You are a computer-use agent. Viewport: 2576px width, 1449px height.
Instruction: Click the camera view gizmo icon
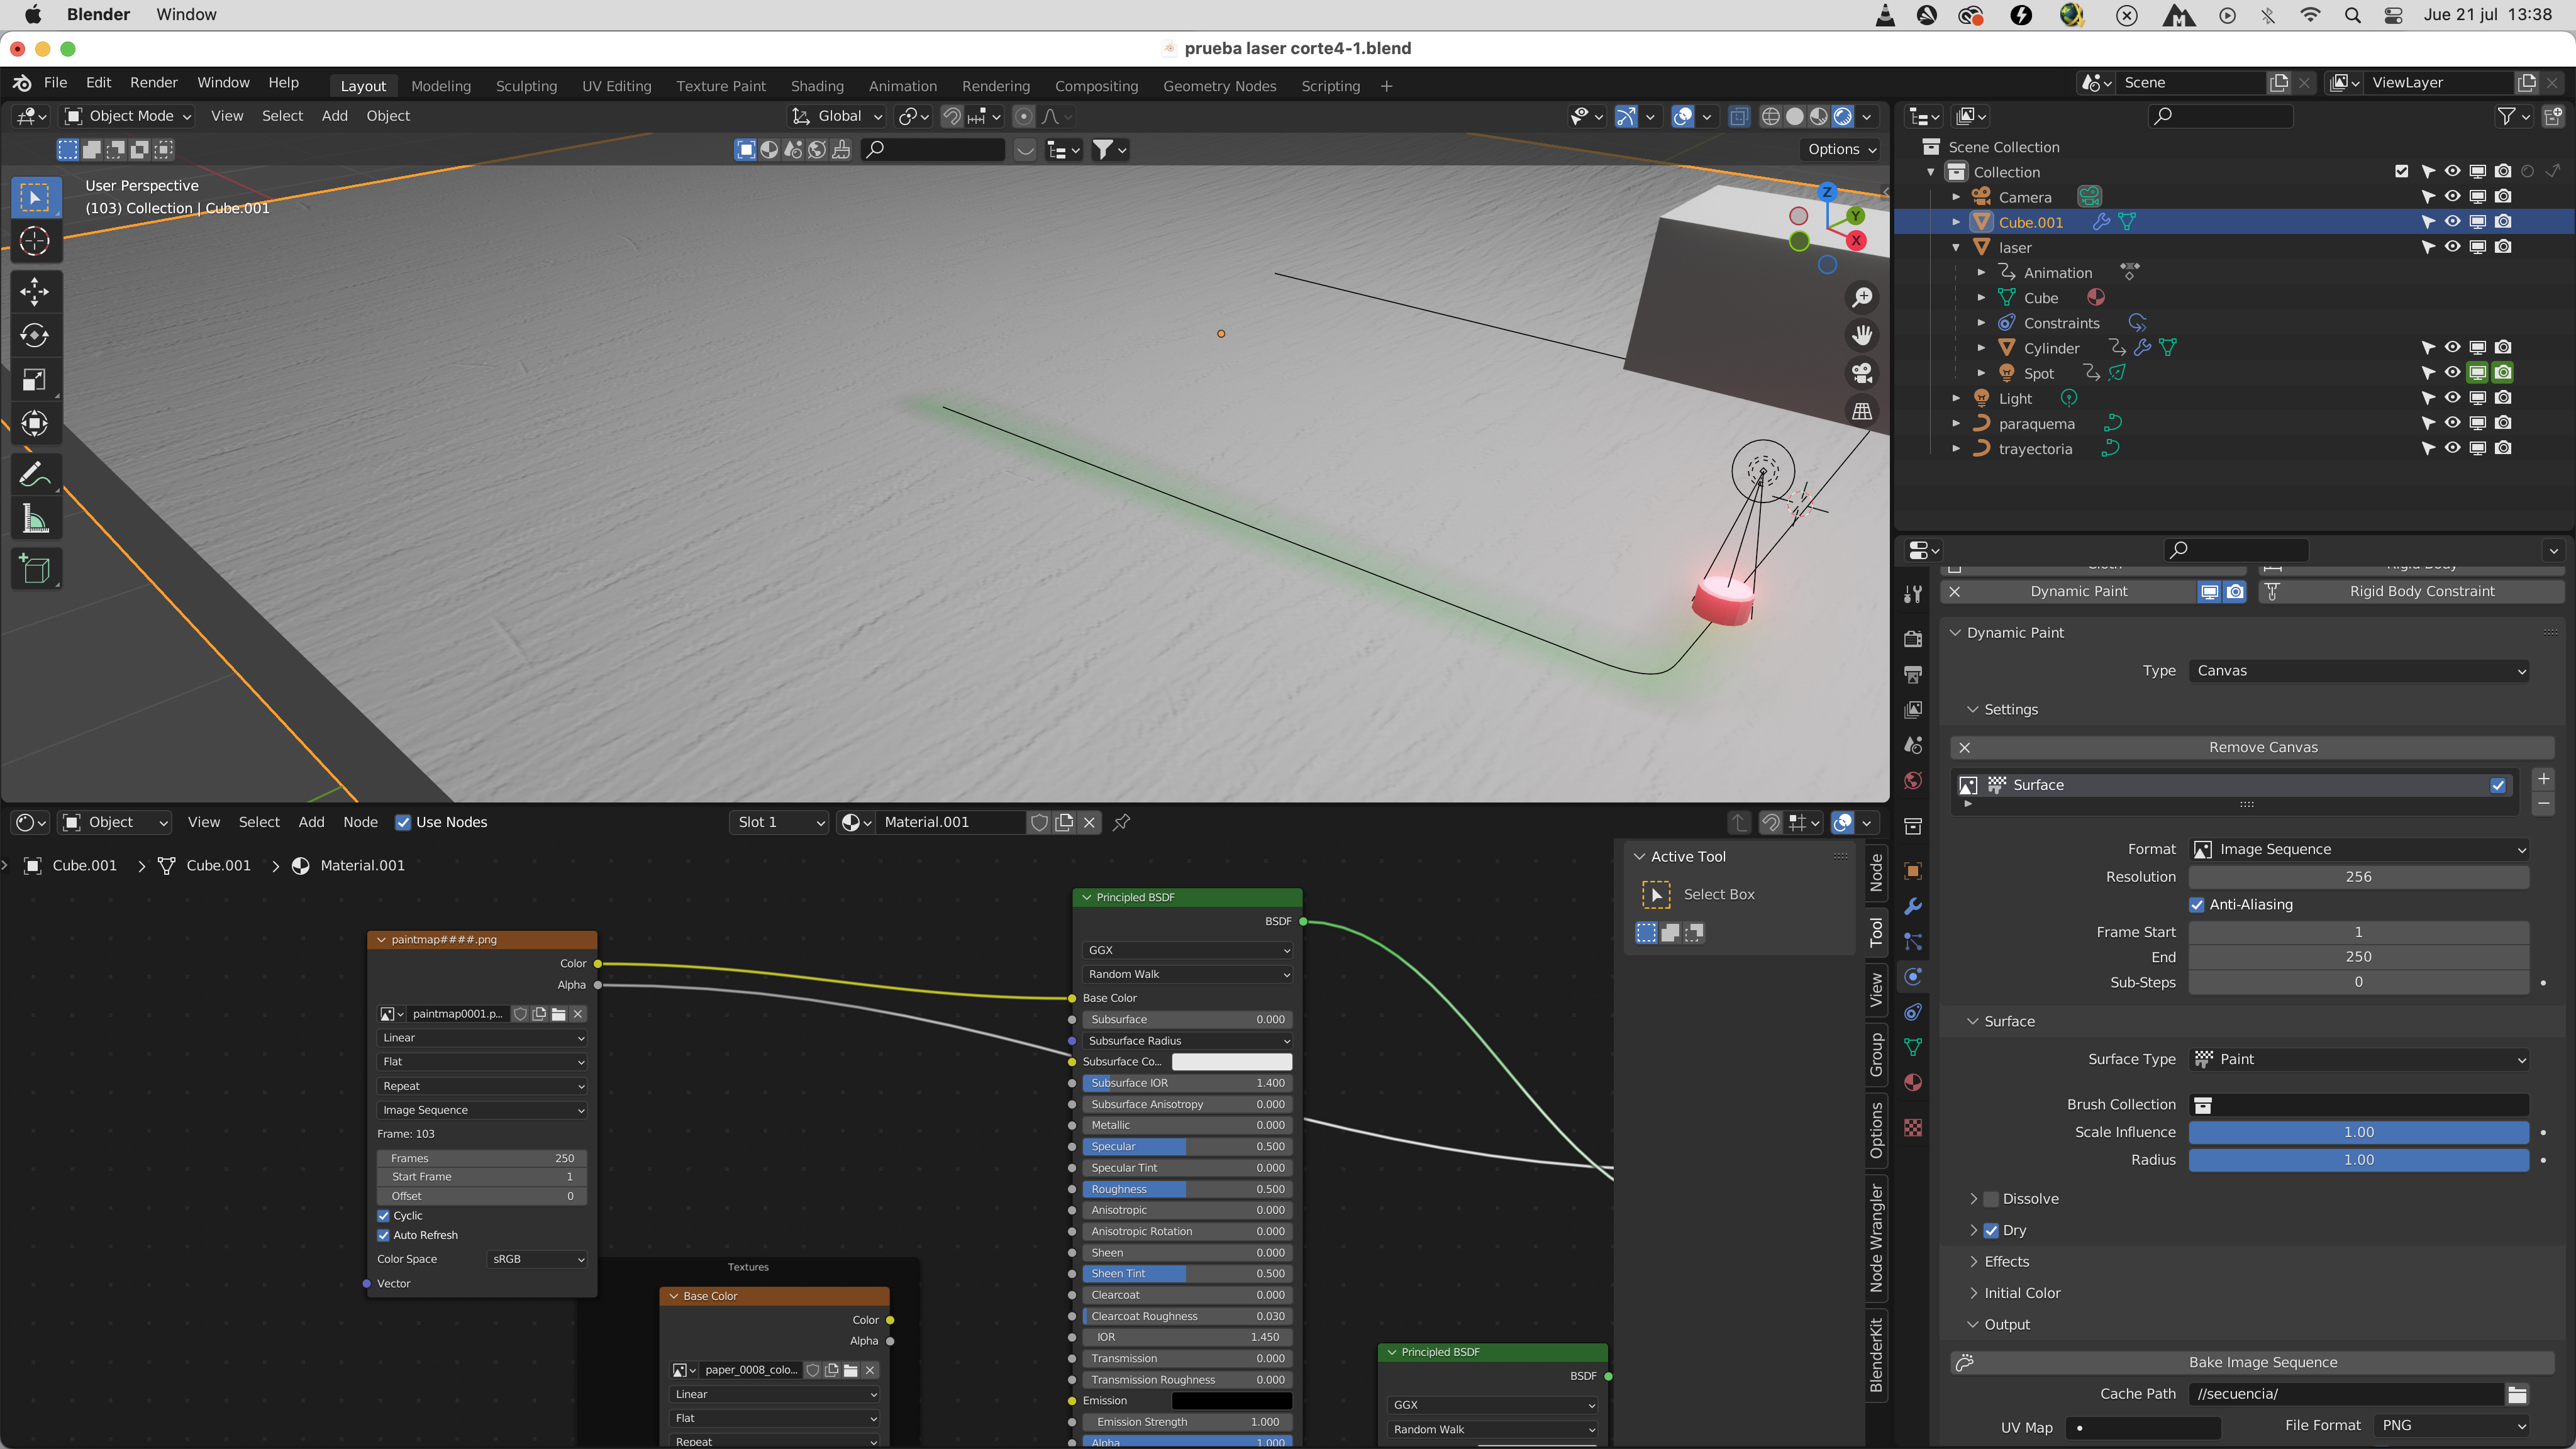(x=1862, y=373)
